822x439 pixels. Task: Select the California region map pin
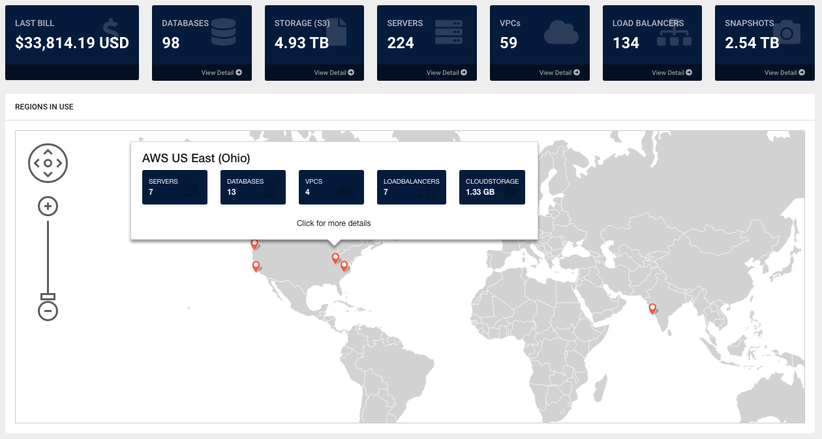[x=256, y=266]
